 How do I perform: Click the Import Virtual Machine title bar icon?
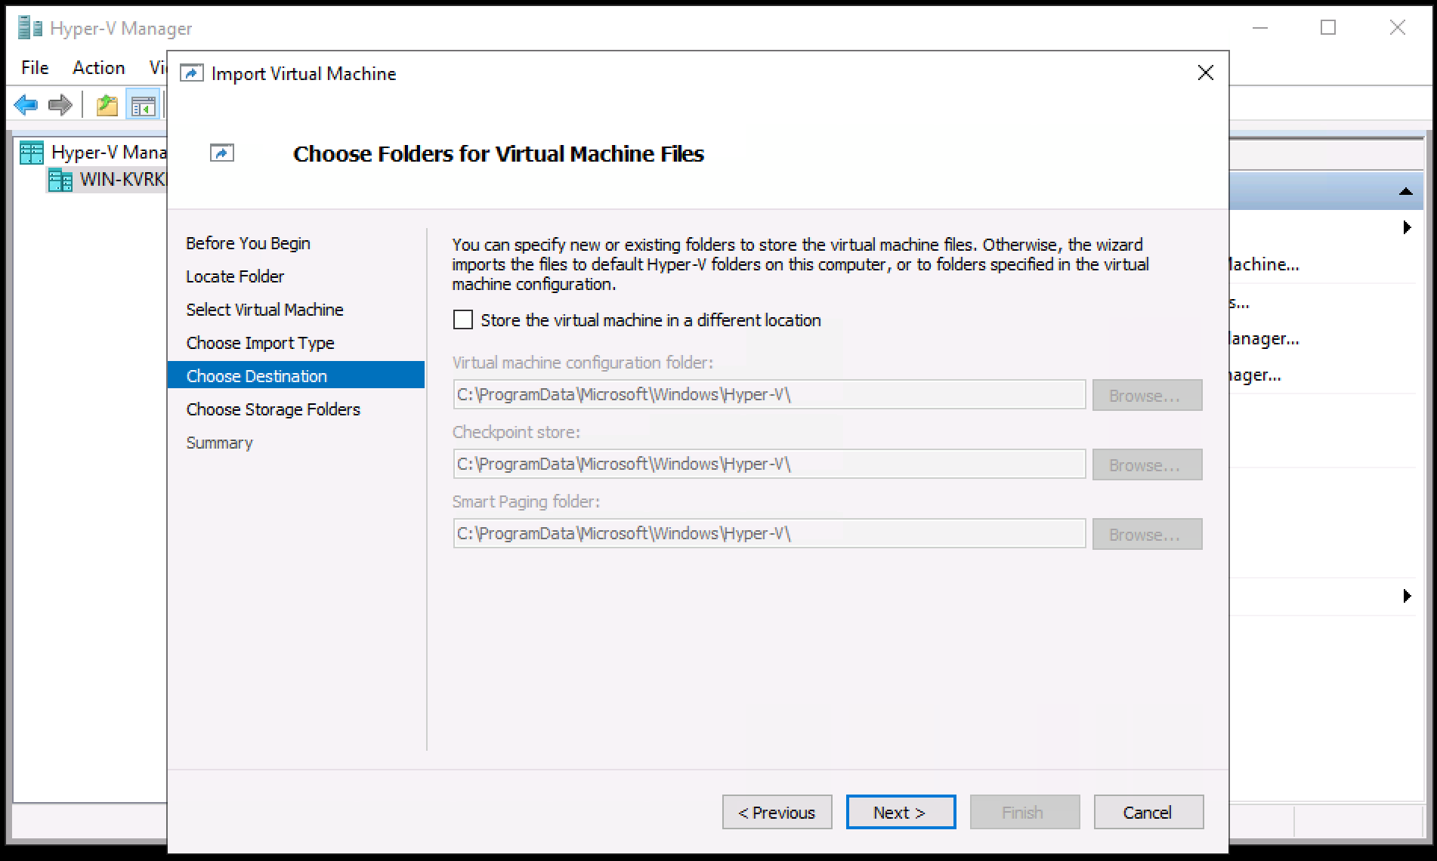tap(192, 73)
